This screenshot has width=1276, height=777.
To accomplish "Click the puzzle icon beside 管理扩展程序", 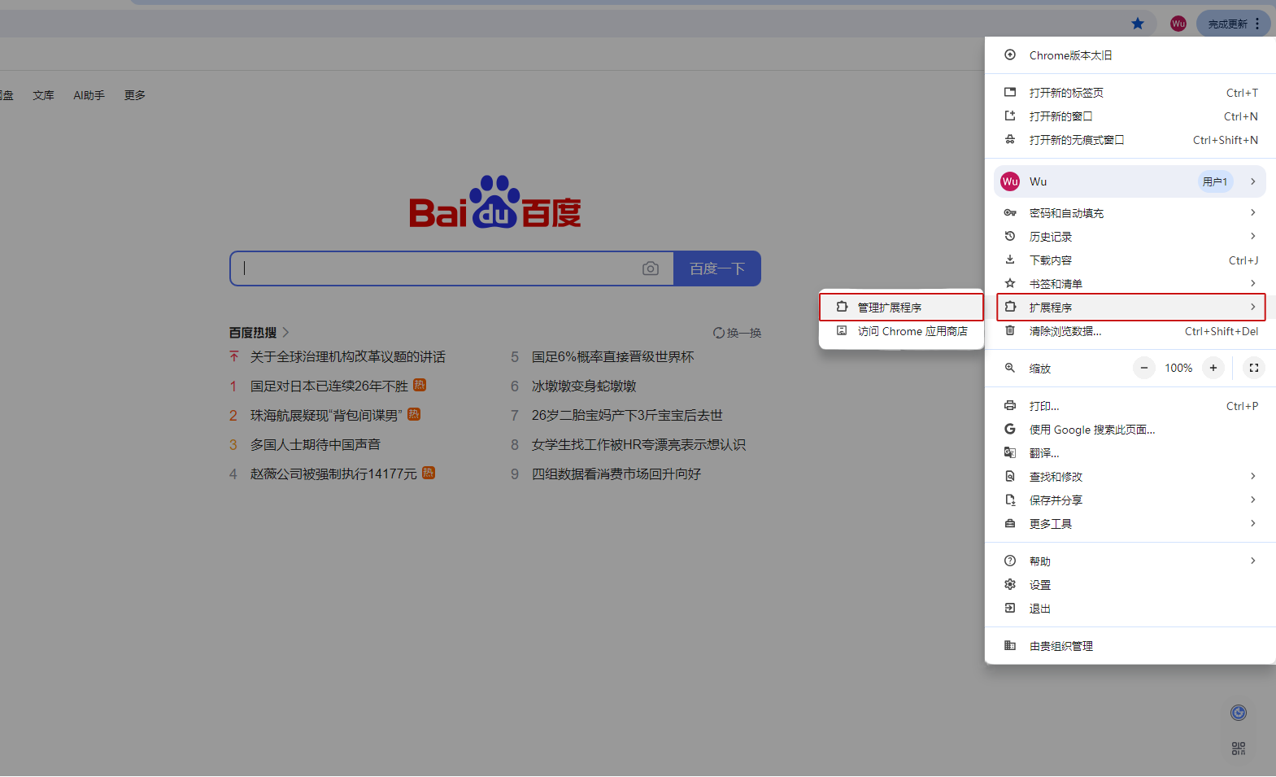I will [x=842, y=307].
